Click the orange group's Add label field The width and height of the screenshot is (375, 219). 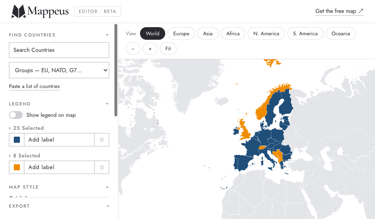[59, 167]
